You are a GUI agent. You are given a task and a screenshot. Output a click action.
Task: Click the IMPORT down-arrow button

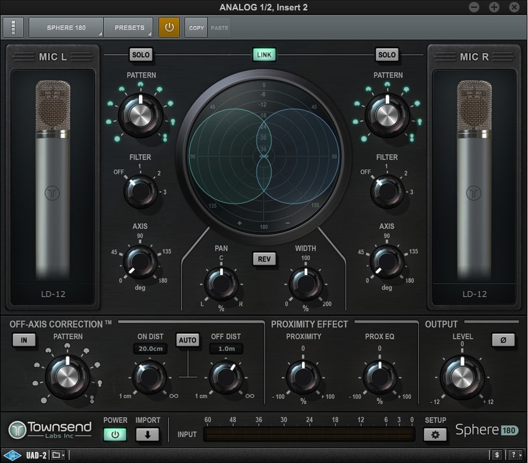pos(147,434)
